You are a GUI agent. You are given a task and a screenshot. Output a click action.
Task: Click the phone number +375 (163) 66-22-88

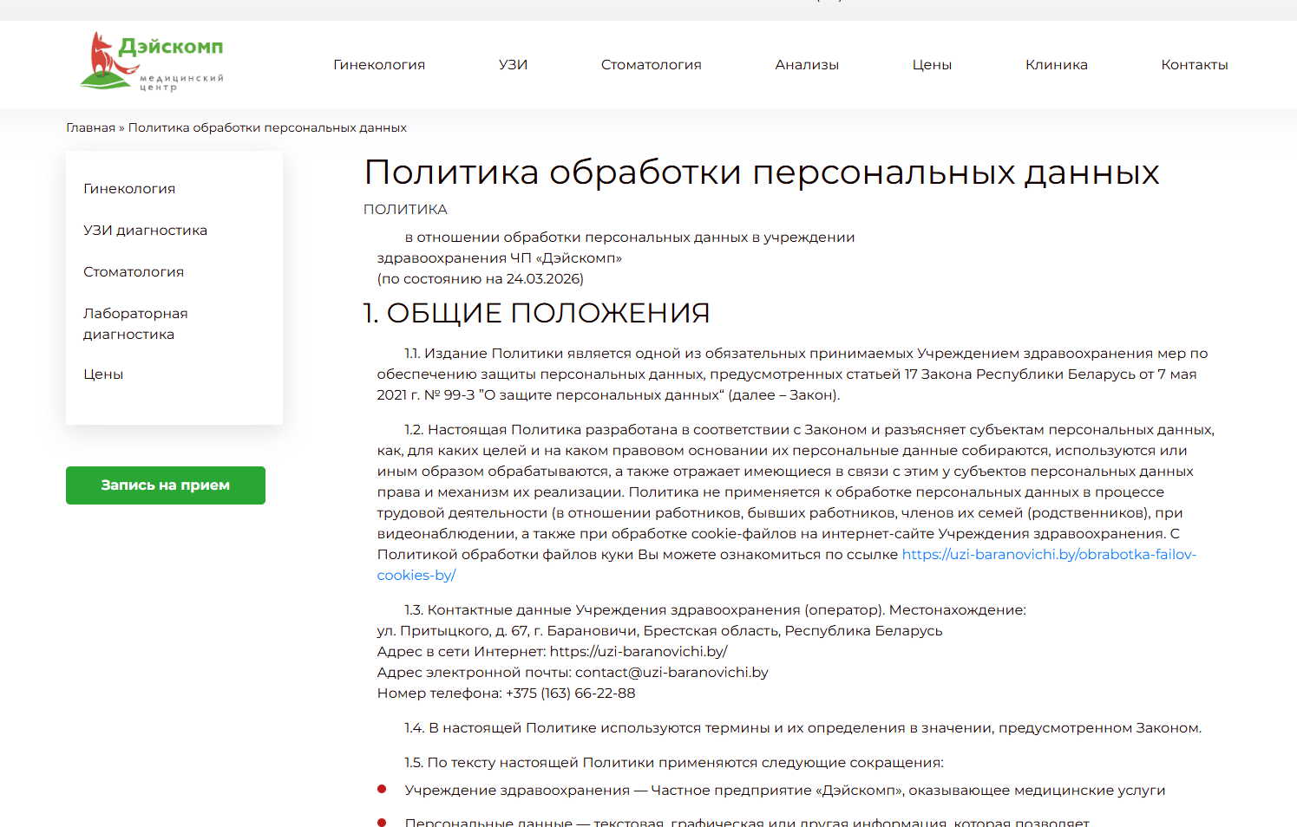pos(570,694)
